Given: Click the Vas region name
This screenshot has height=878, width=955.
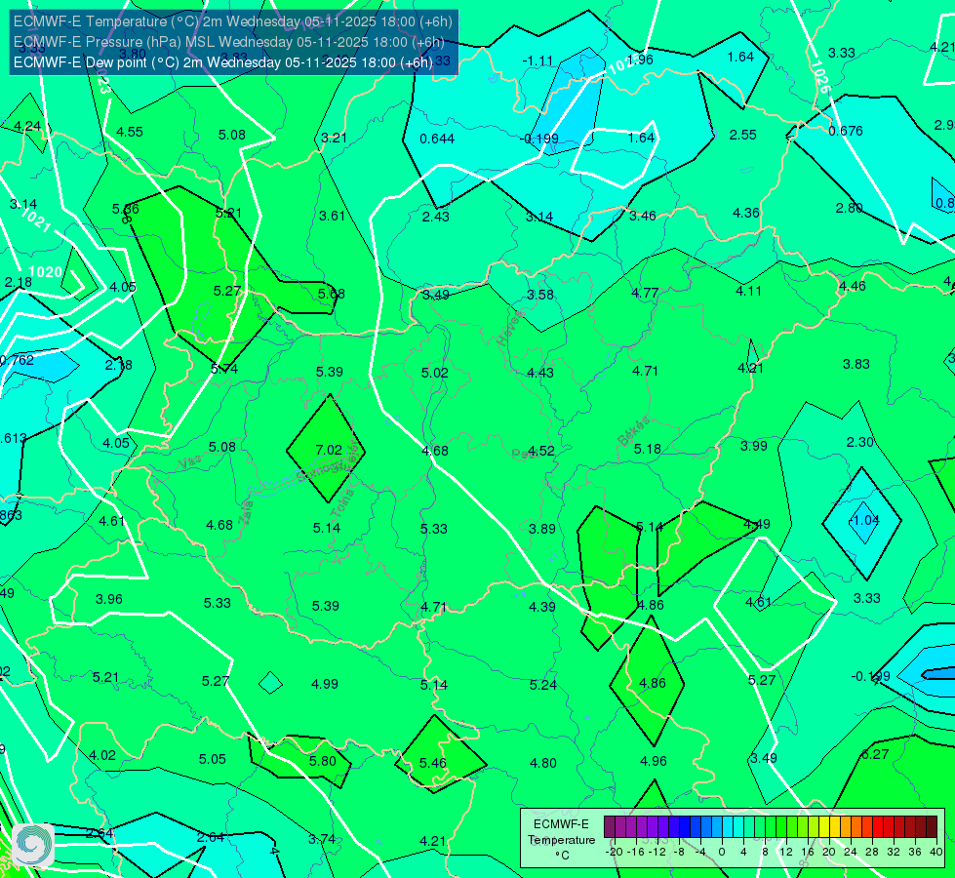Looking at the screenshot, I should (190, 462).
